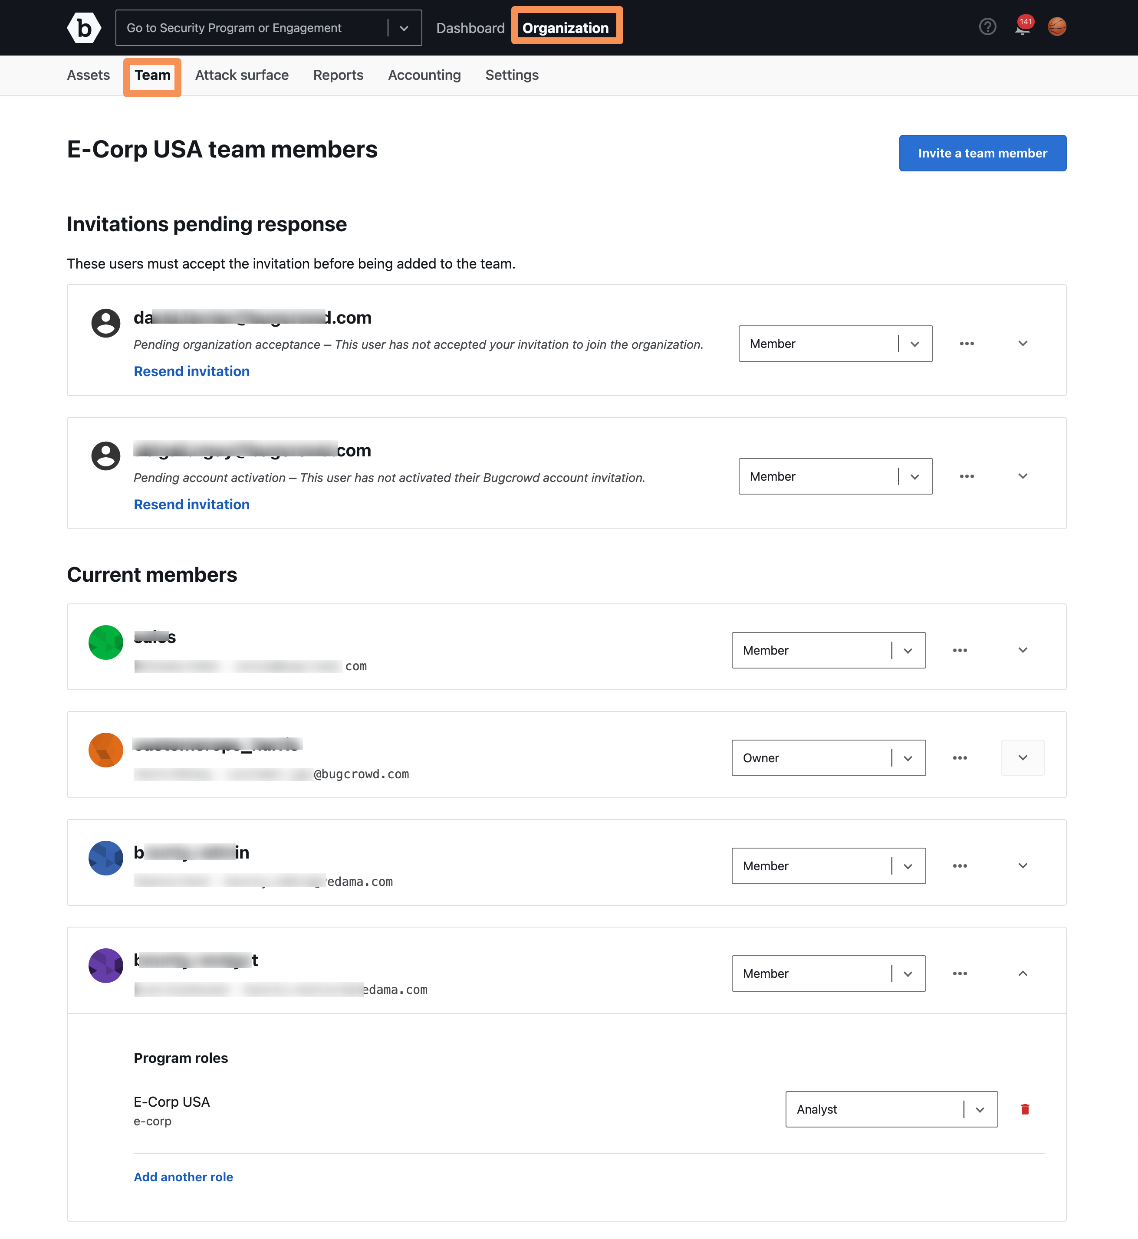Click Invite a team member button
The image size is (1138, 1239).
pos(981,152)
